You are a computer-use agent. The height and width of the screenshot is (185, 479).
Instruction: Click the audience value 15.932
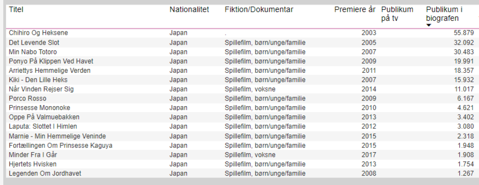[464, 80]
